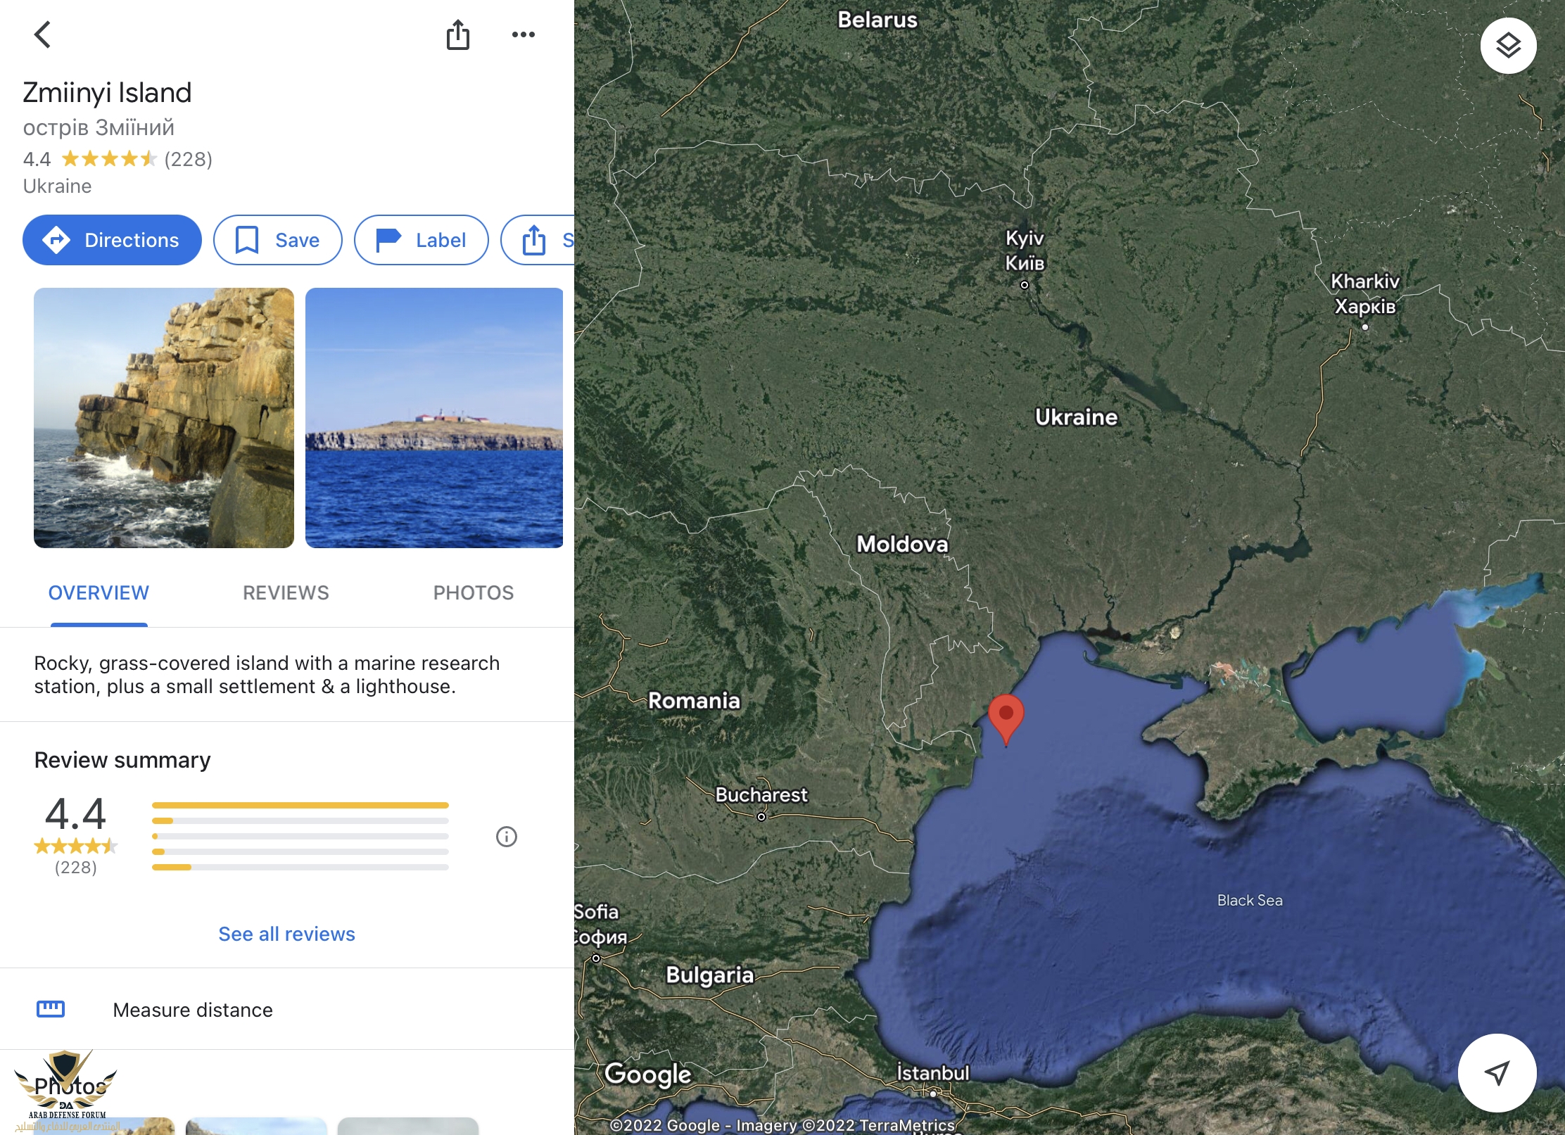Add a Label to this place

point(422,240)
